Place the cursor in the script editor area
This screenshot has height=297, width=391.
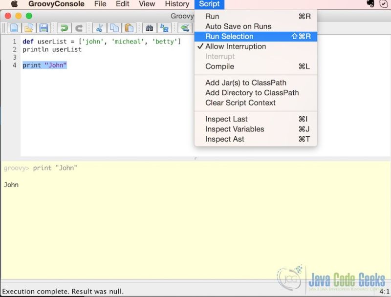(x=98, y=98)
